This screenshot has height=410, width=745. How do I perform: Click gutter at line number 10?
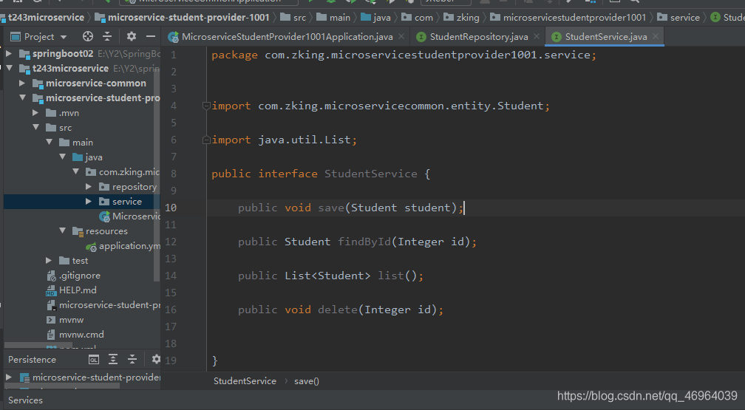coord(171,208)
